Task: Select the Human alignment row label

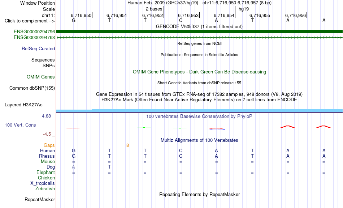Action: 47,150
